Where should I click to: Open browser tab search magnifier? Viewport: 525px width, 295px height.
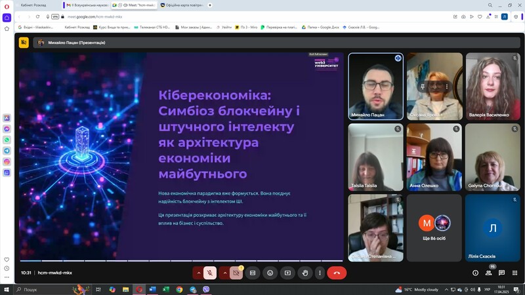[x=490, y=5]
